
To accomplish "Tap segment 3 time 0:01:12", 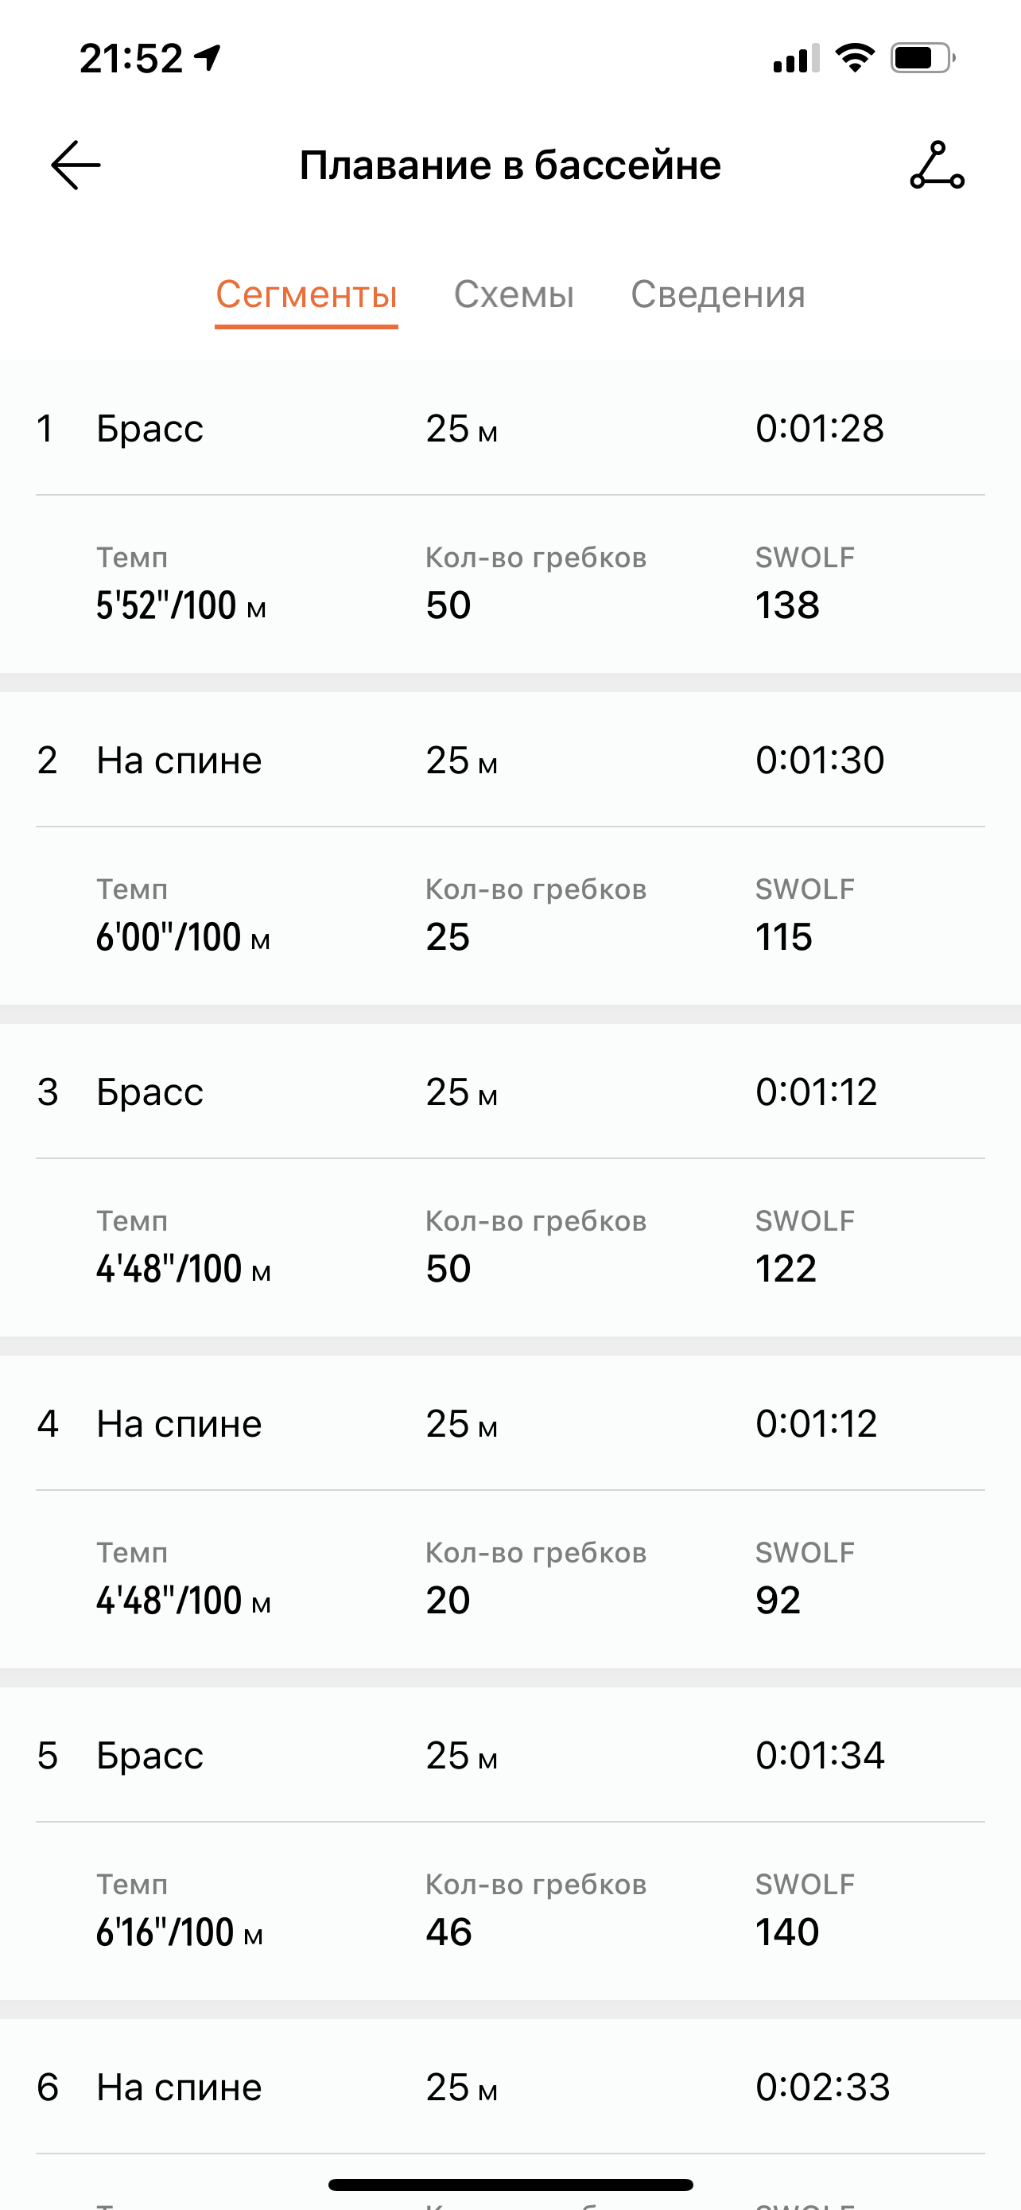I will [x=815, y=1092].
